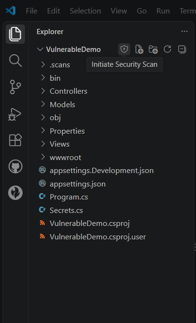Open the Extensions view
196x323 pixels.
point(15,140)
